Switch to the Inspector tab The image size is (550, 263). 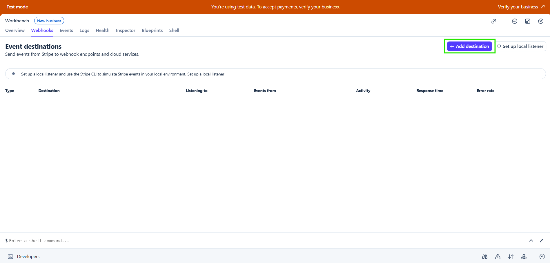(x=126, y=30)
